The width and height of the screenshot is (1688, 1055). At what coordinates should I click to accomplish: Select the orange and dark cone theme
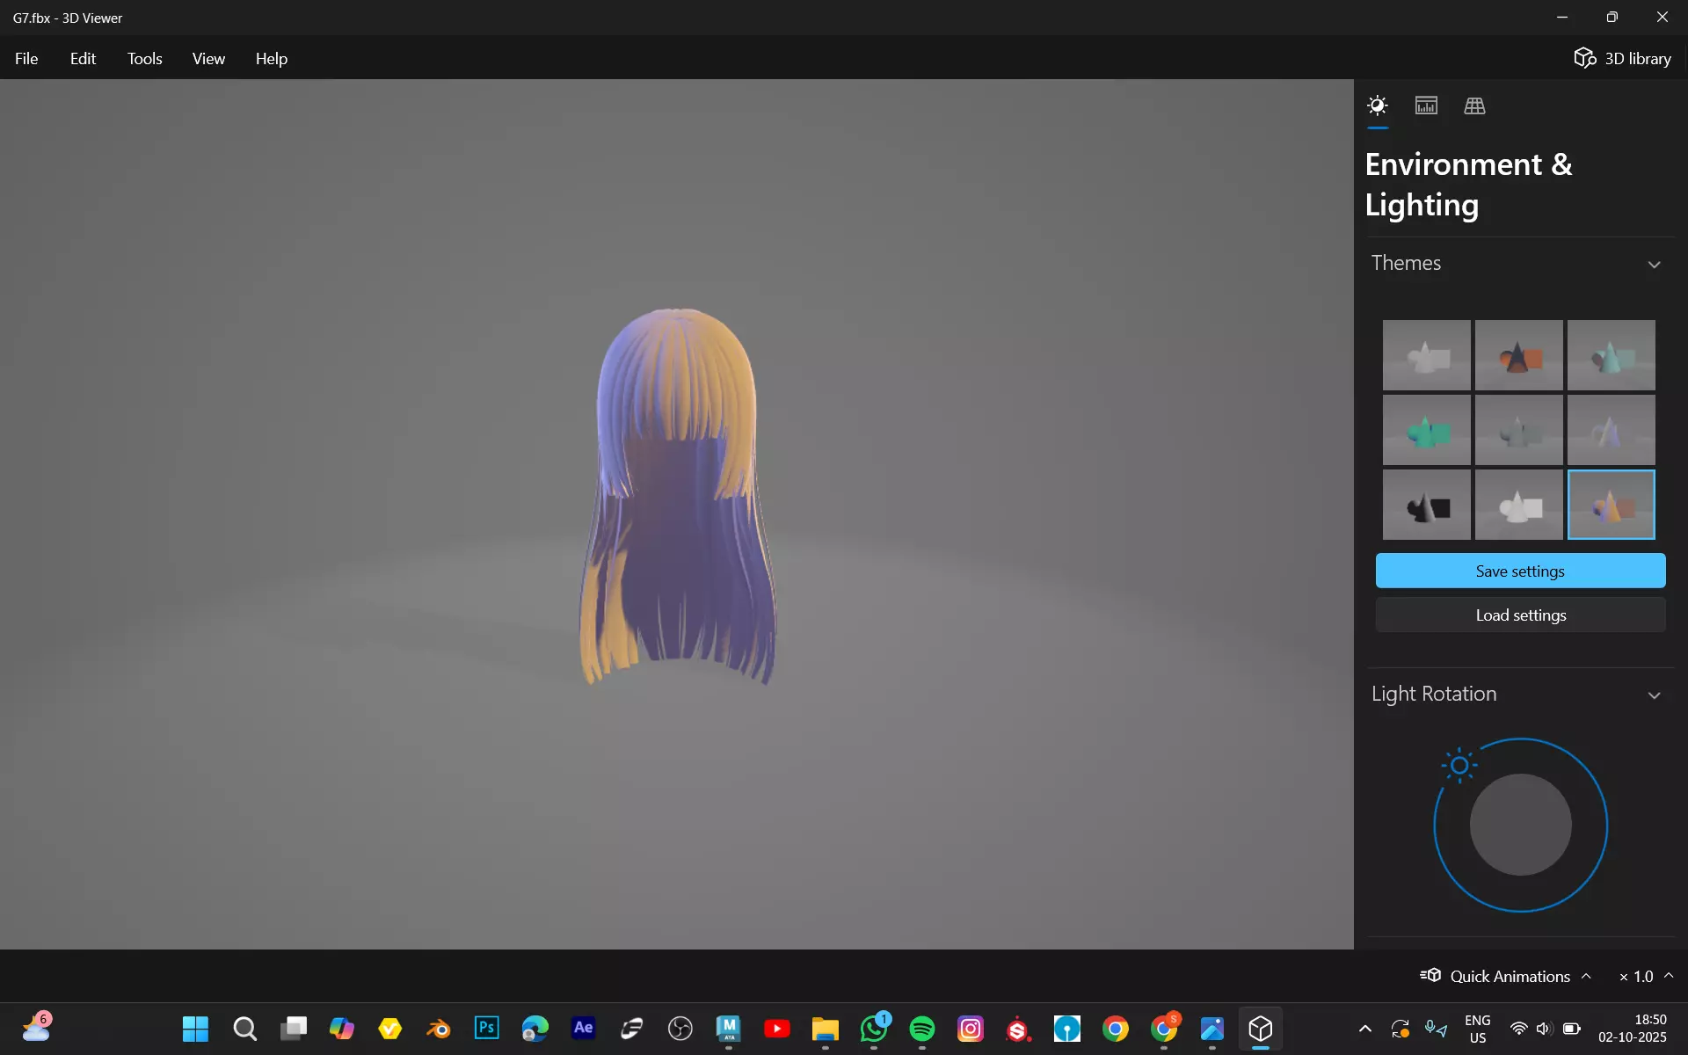point(1518,355)
